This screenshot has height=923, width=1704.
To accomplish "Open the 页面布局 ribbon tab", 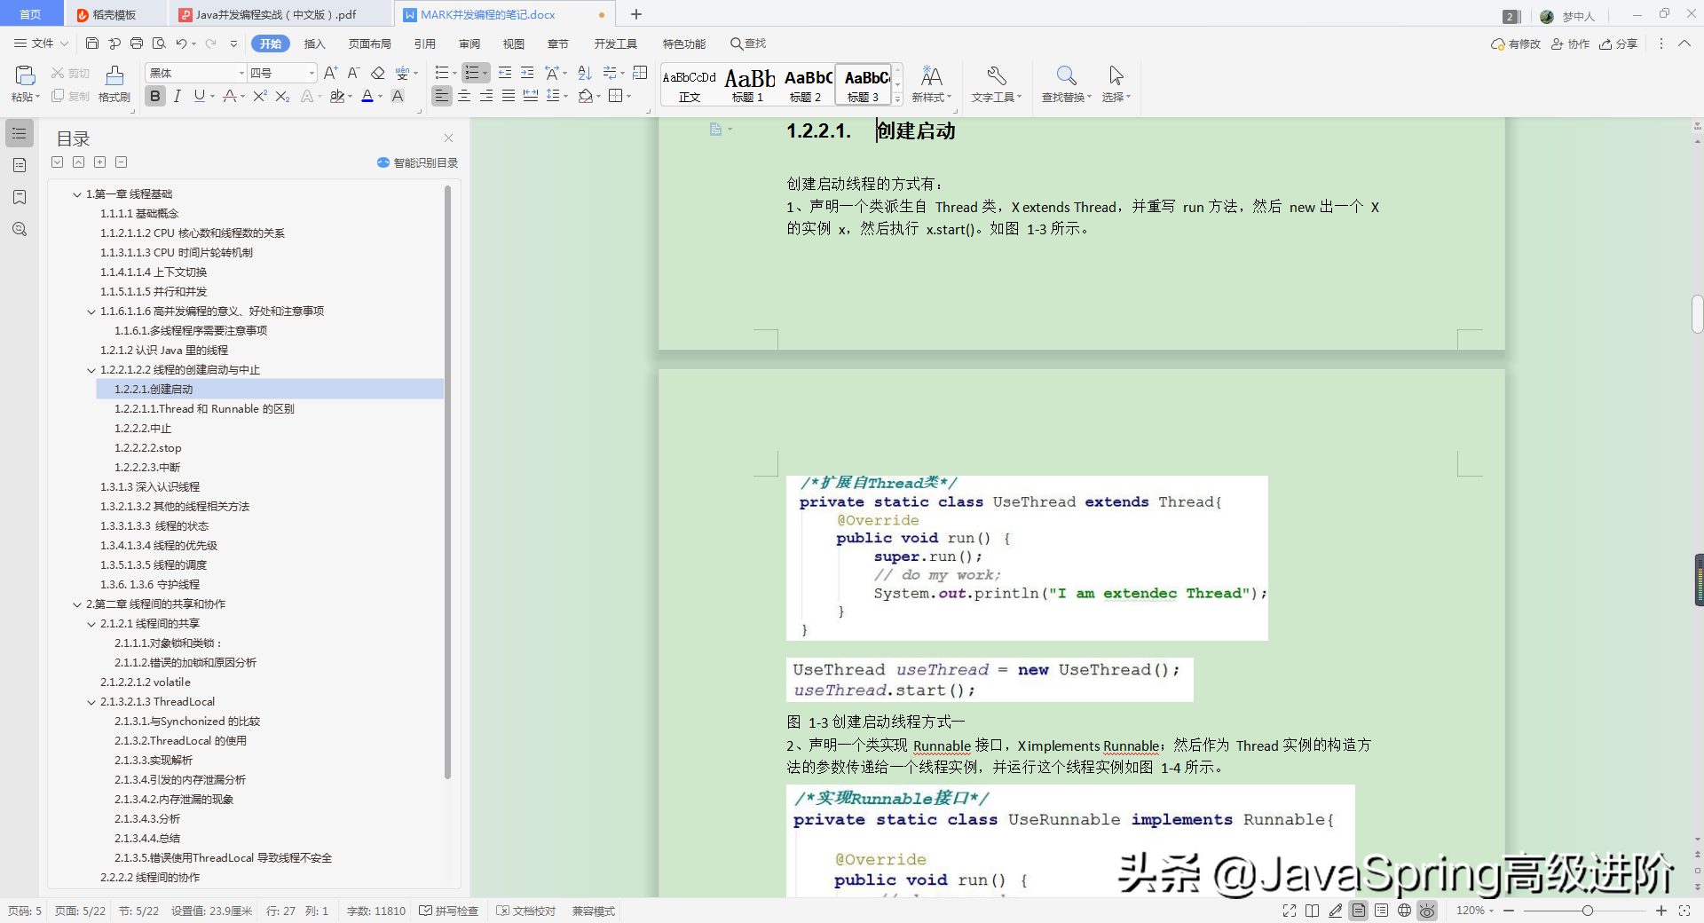I will point(370,43).
